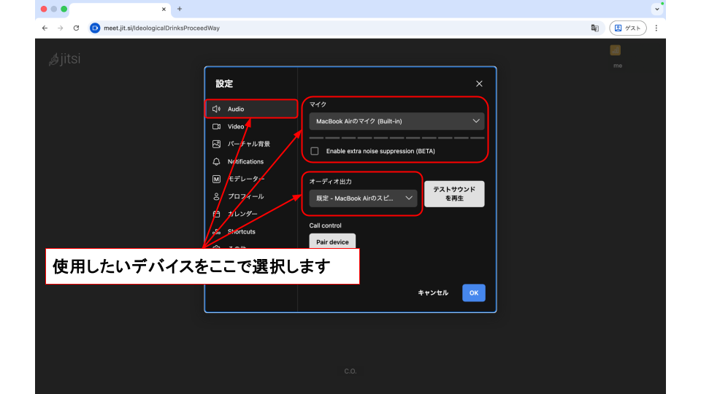Click the Video camera icon in sidebar
This screenshot has width=701, height=394.
tap(216, 126)
